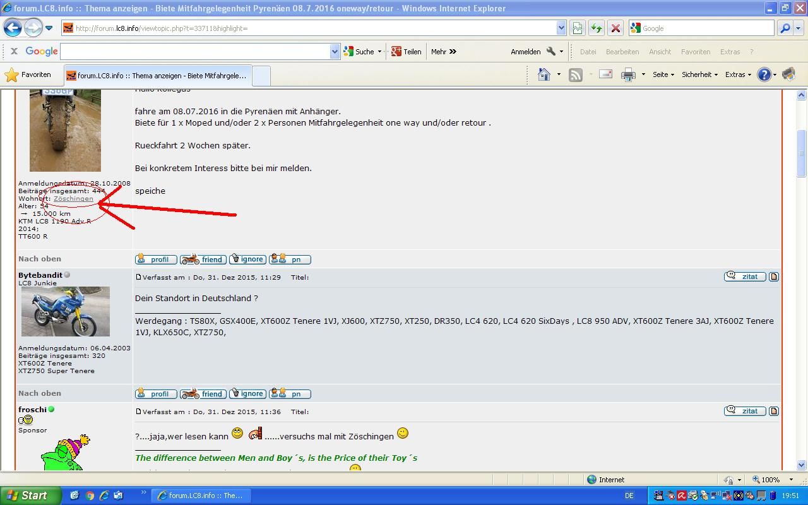
Task: Click the Zöschingen location link
Action: coord(73,198)
